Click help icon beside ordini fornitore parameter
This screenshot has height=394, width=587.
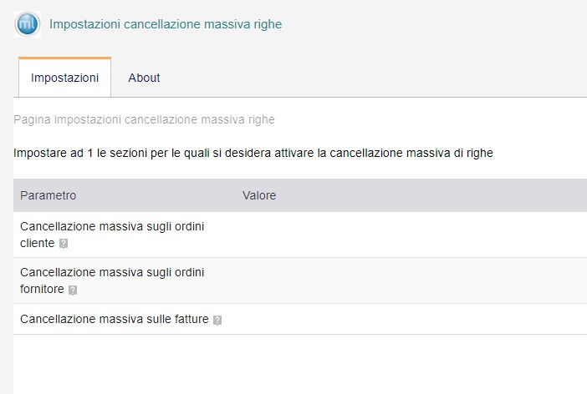coord(73,290)
